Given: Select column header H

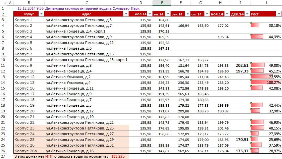Looking at the screenshot, I should 220,3.
